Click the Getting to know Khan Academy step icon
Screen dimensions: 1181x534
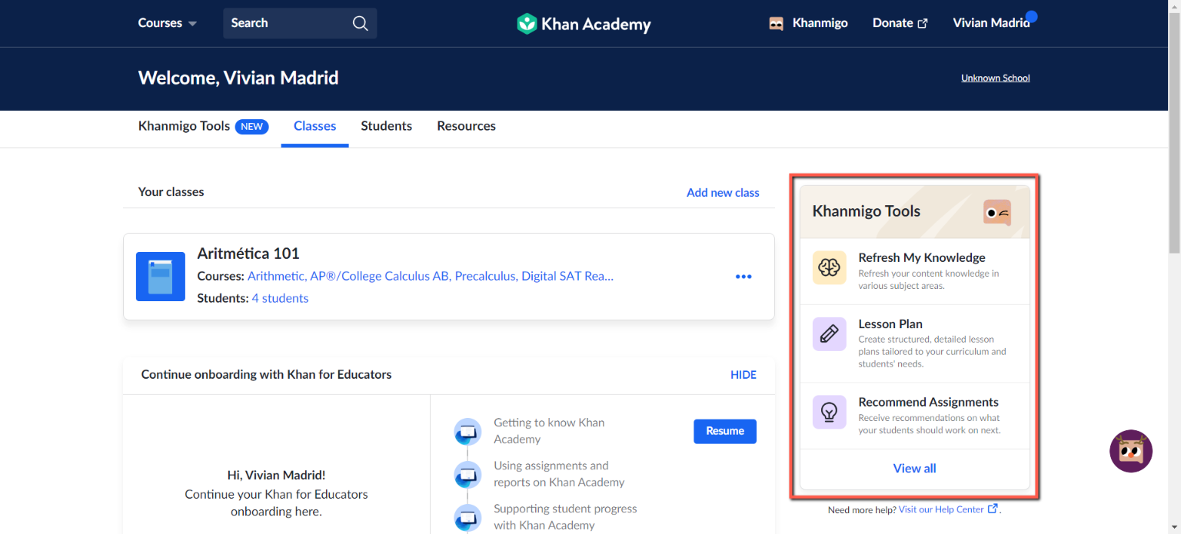pos(467,431)
